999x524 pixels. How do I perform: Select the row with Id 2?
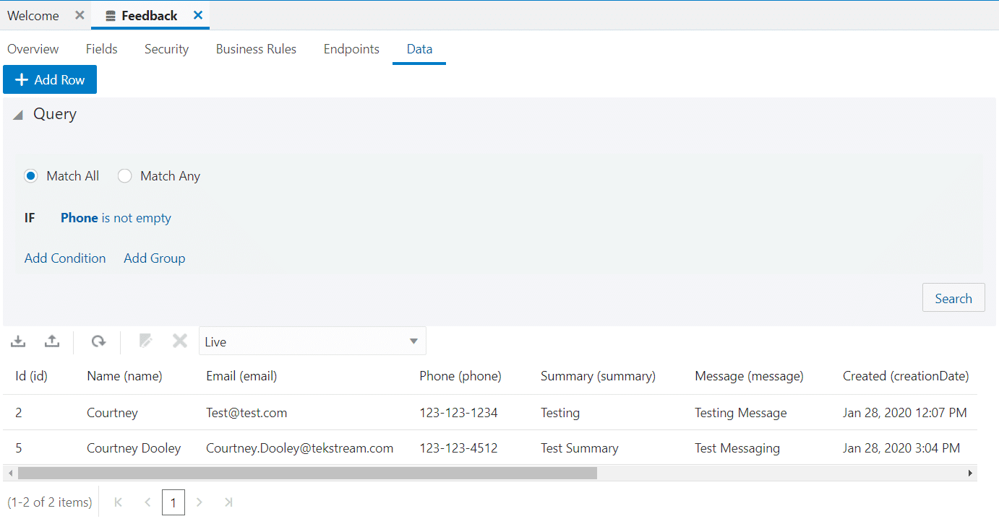coord(490,413)
